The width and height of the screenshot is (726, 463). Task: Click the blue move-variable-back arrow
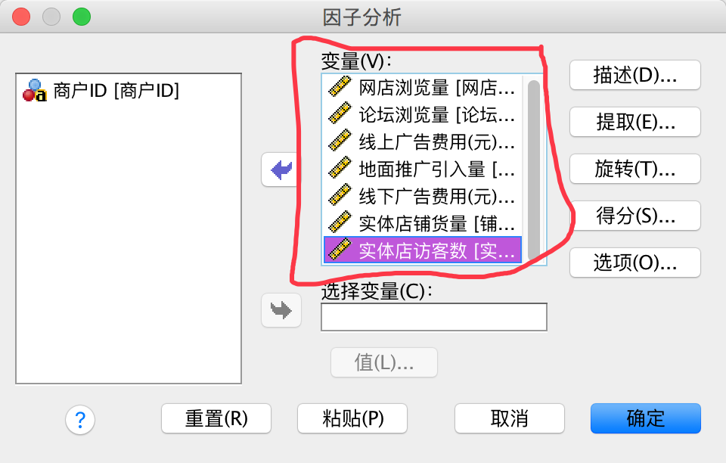(x=281, y=170)
